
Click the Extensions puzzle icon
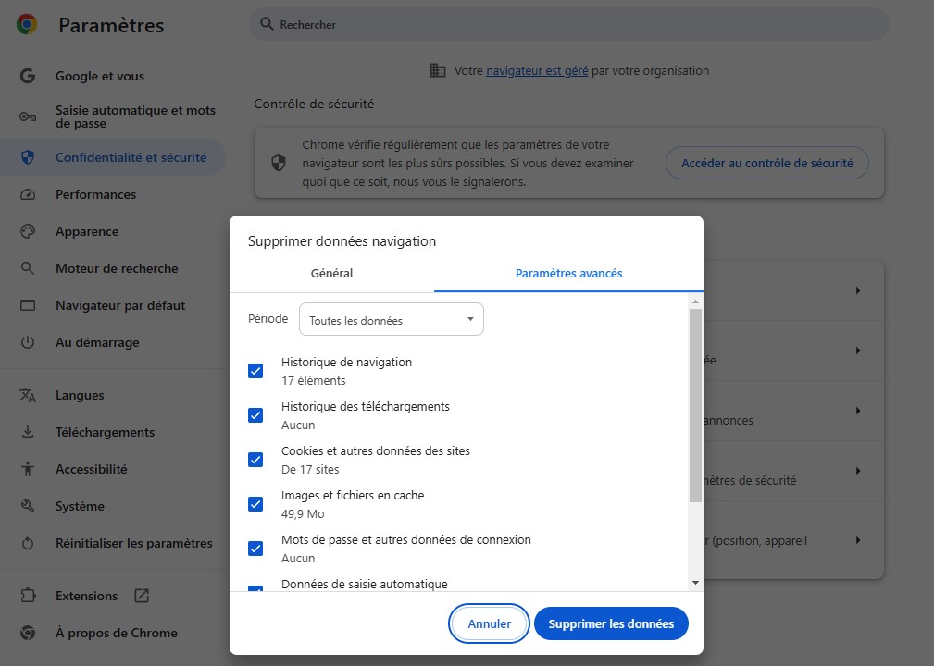click(x=28, y=596)
